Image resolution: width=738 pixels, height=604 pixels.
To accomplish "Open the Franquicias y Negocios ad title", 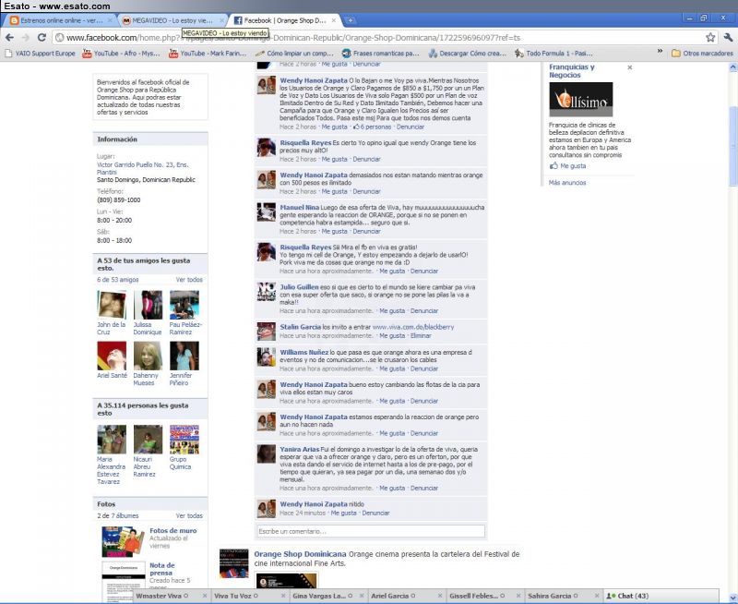I will (572, 71).
